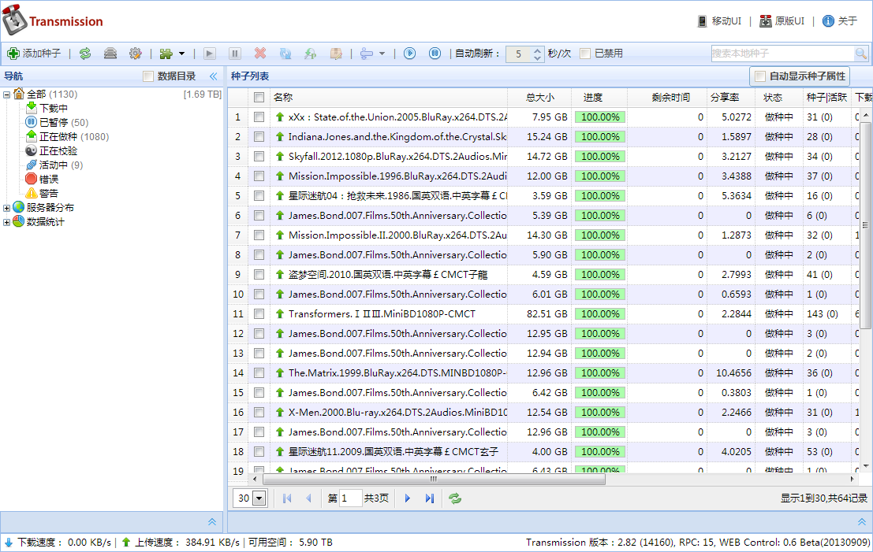Sort by the 剩余时间 column header

click(x=667, y=98)
